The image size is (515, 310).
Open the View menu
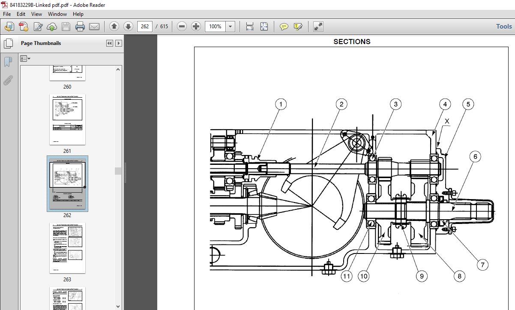pyautogui.click(x=36, y=14)
